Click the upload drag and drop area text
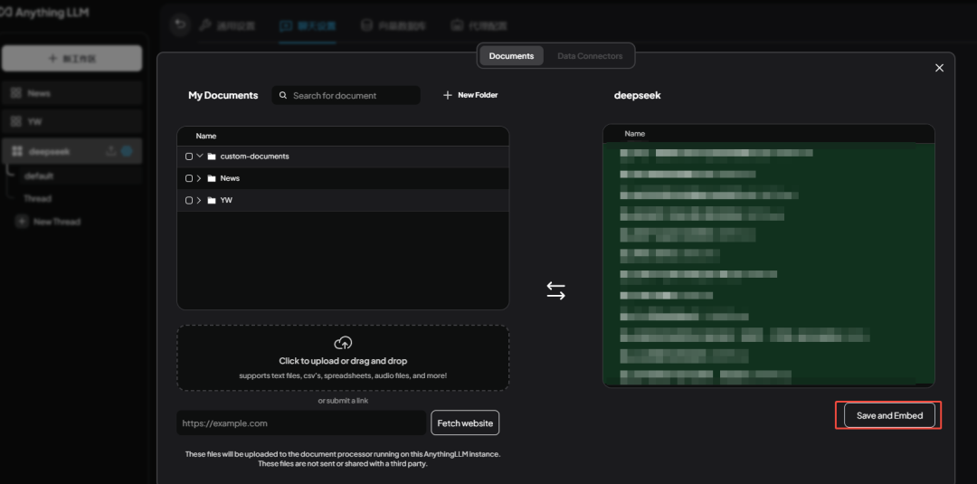Viewport: 977px width, 484px height. tap(343, 361)
